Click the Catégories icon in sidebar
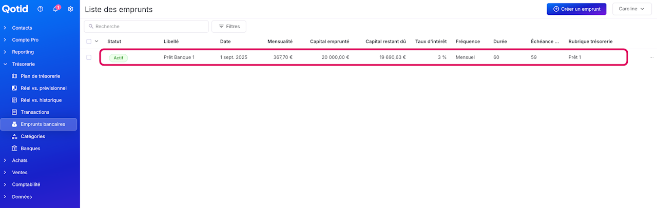Viewport: 657px width, 208px height. (14, 137)
